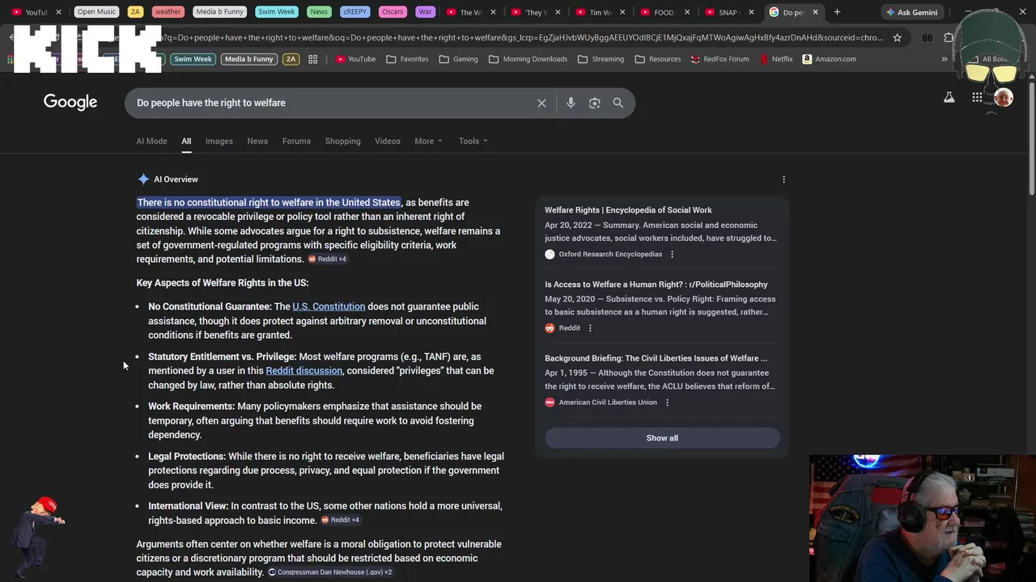The width and height of the screenshot is (1036, 582).
Task: Open the U.S. Constitution link
Action: tap(329, 306)
